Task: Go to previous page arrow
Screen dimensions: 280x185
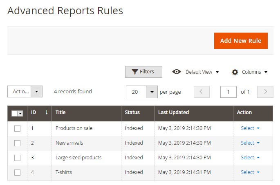Action: [202, 92]
